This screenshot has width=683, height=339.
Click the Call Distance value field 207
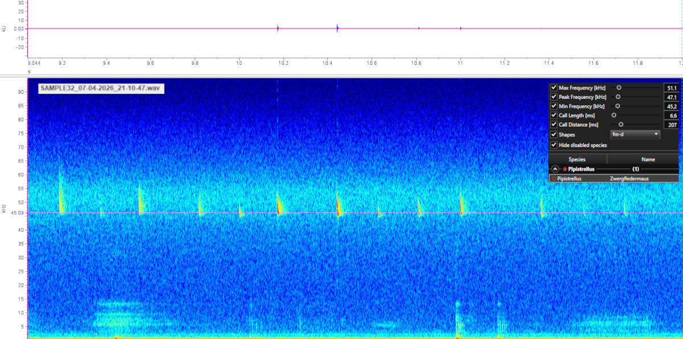point(670,125)
